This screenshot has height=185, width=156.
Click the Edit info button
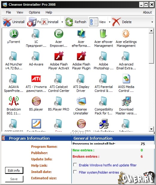14,170
